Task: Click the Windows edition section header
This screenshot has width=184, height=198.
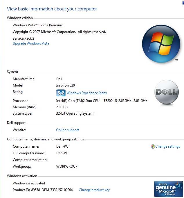Action: pyautogui.click(x=20, y=18)
